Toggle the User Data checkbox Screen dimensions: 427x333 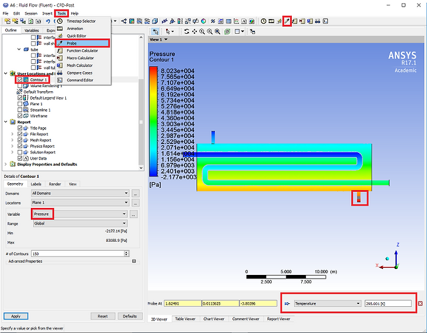coord(20,158)
